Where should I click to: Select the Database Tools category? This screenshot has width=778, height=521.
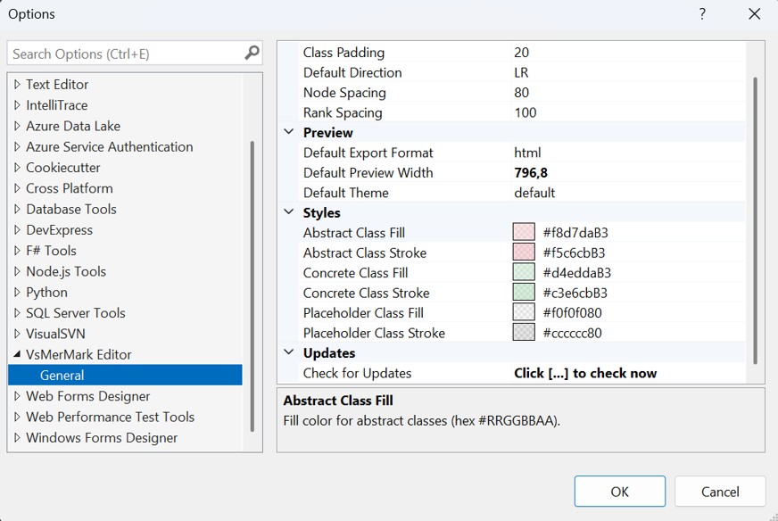pyautogui.click(x=71, y=209)
